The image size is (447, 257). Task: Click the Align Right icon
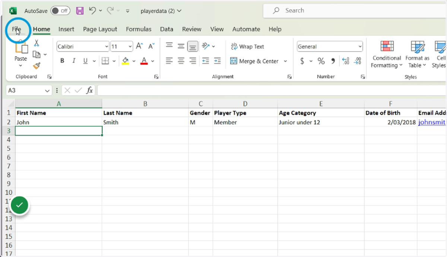pyautogui.click(x=193, y=61)
